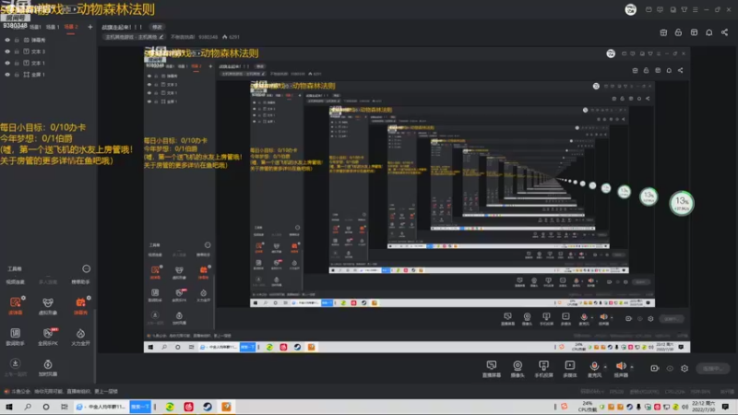Click the room heat value 6291
Screen dimensions: 738x415
tap(232, 37)
